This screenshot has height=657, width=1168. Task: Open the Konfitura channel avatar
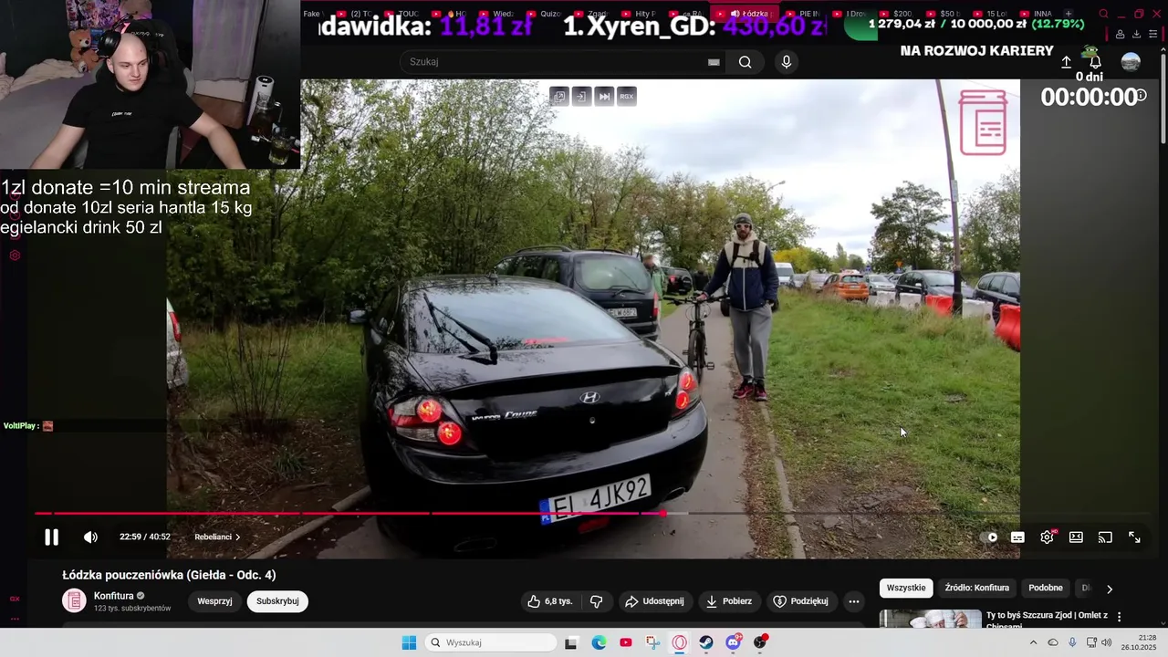(x=74, y=600)
